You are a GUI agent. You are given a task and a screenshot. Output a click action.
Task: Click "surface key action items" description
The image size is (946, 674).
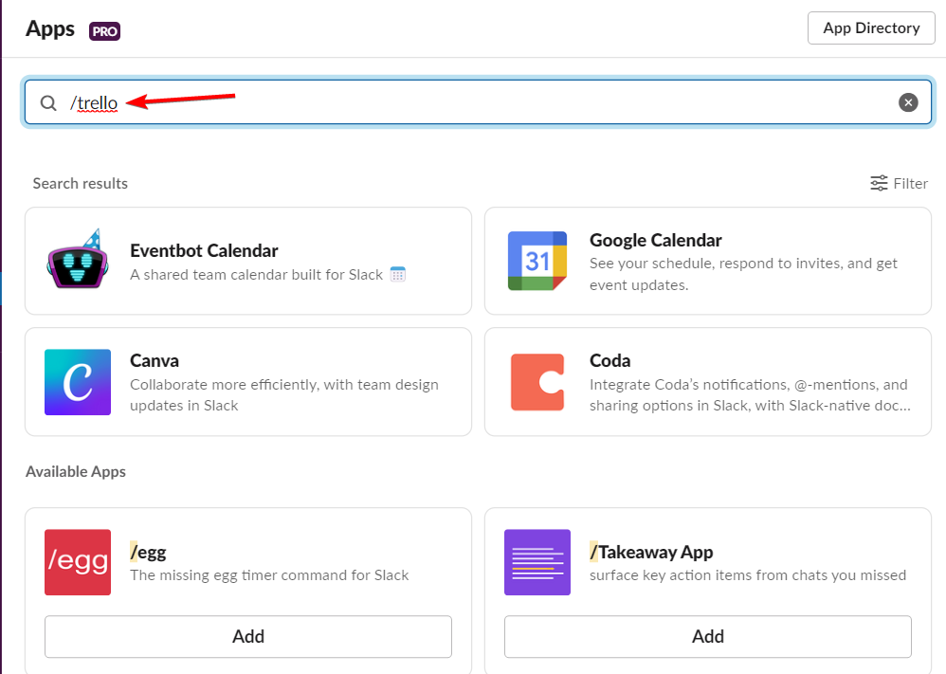pyautogui.click(x=748, y=575)
